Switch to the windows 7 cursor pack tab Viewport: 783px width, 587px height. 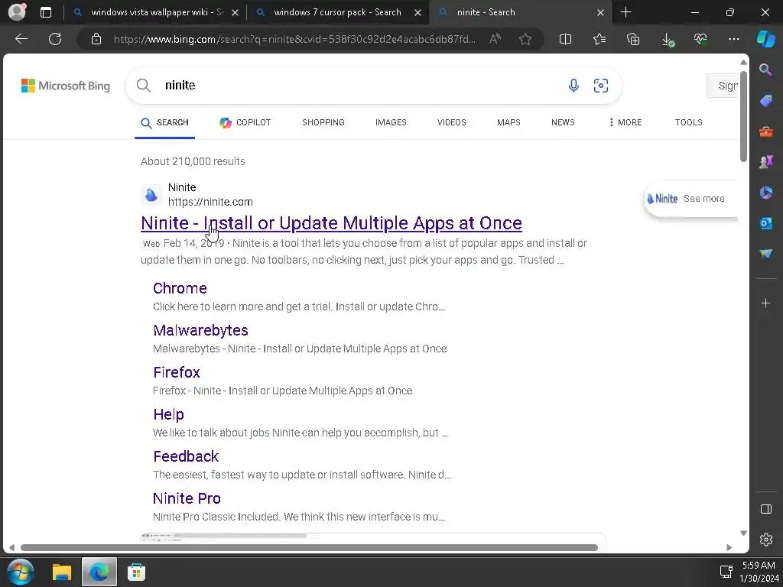pos(337,12)
